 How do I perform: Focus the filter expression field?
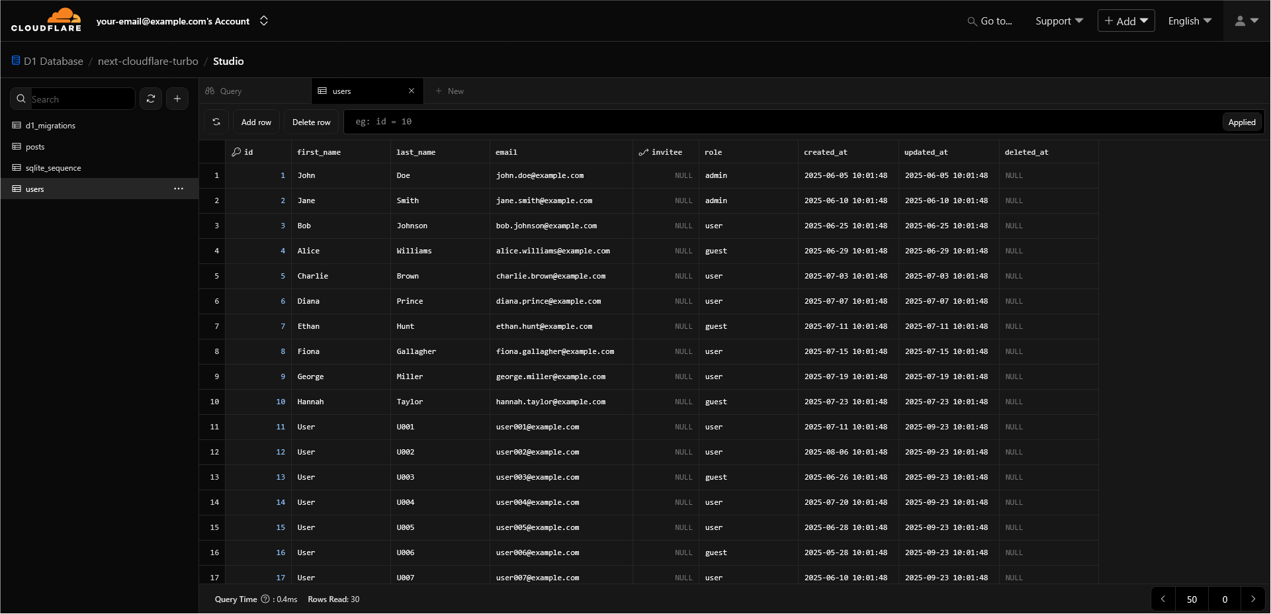click(x=782, y=122)
